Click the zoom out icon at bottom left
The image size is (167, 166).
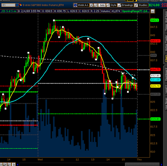click(9, 164)
